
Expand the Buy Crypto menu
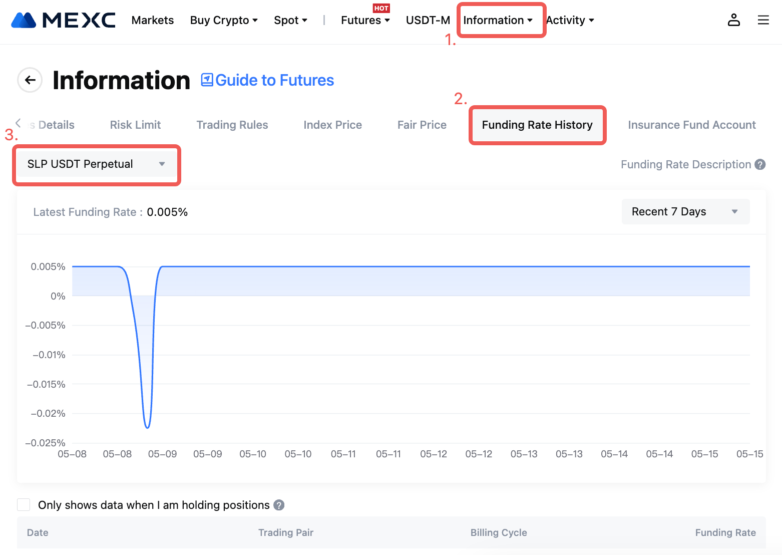(x=224, y=20)
